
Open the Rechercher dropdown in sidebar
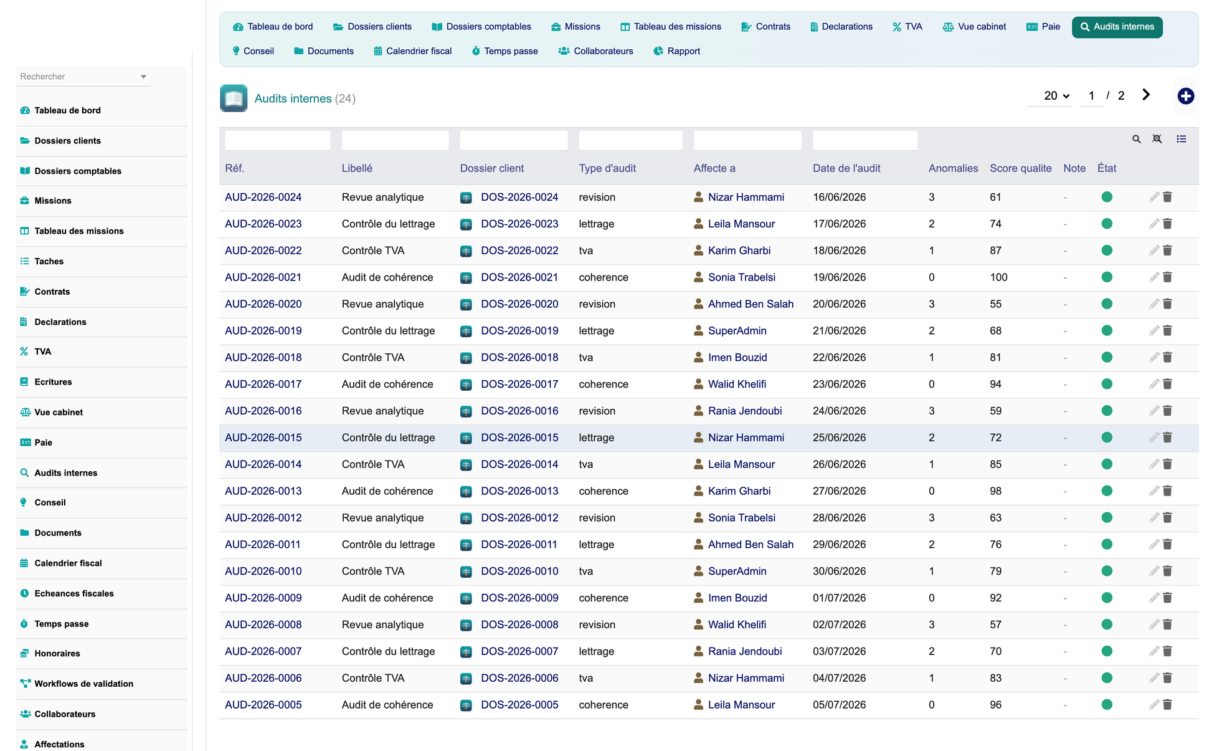pyautogui.click(x=83, y=77)
